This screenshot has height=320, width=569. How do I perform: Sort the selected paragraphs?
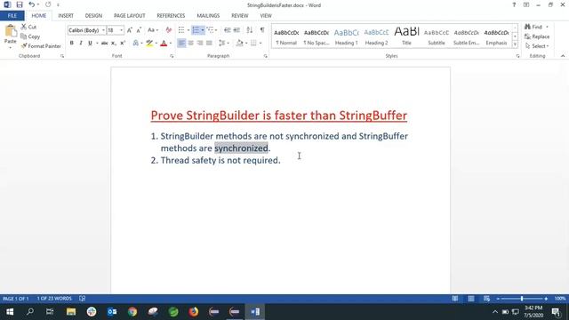coord(249,30)
